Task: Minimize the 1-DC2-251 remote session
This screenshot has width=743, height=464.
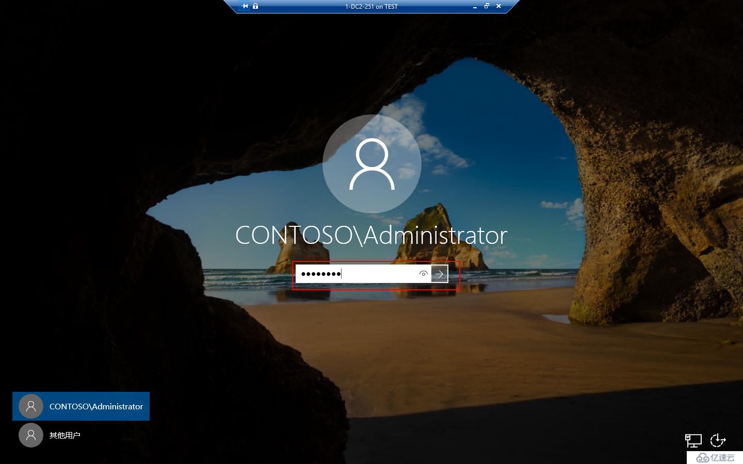Action: pyautogui.click(x=475, y=6)
